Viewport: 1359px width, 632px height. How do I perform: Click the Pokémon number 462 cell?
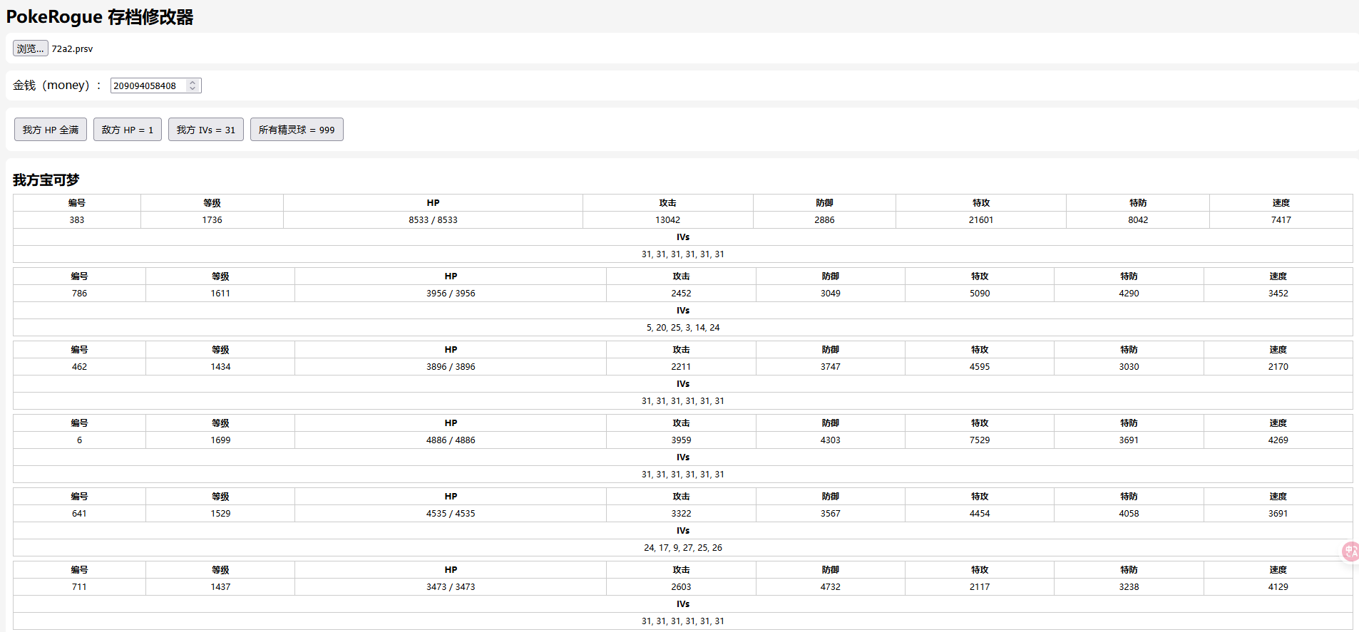(x=79, y=367)
